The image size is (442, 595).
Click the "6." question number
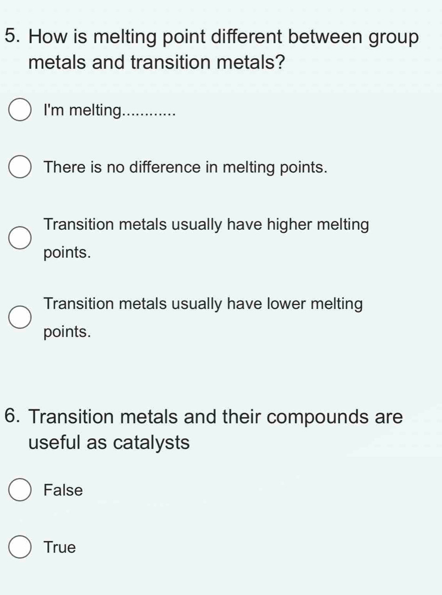14,417
